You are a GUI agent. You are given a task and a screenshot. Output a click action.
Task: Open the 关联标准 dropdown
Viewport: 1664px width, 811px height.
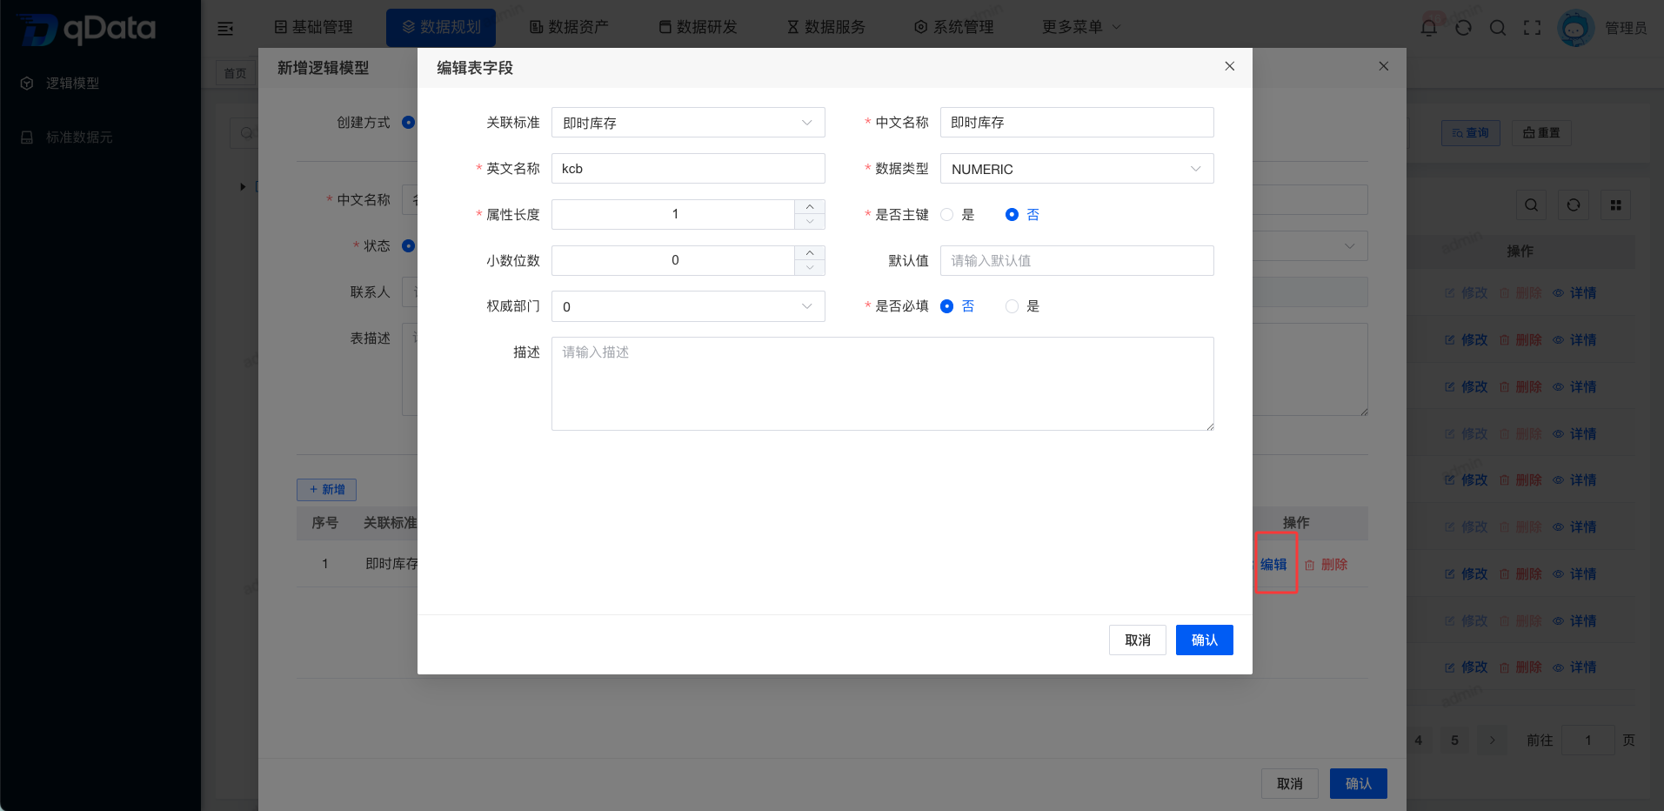pos(688,123)
